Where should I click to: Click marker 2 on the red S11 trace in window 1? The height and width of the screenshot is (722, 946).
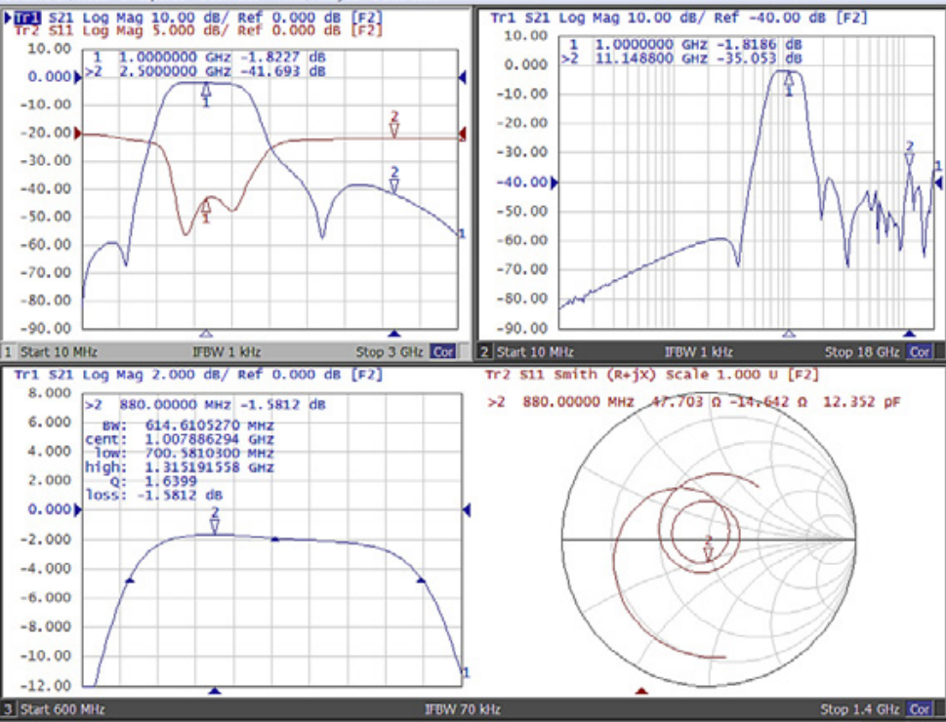(x=394, y=125)
